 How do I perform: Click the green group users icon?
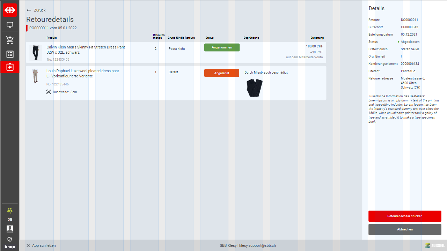pyautogui.click(x=10, y=211)
